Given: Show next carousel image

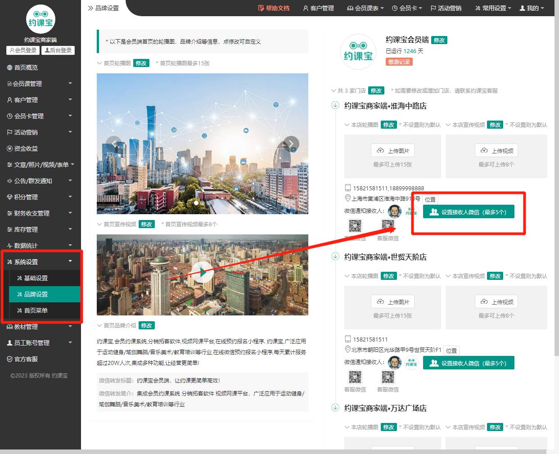Looking at the screenshot, I should tap(291, 144).
